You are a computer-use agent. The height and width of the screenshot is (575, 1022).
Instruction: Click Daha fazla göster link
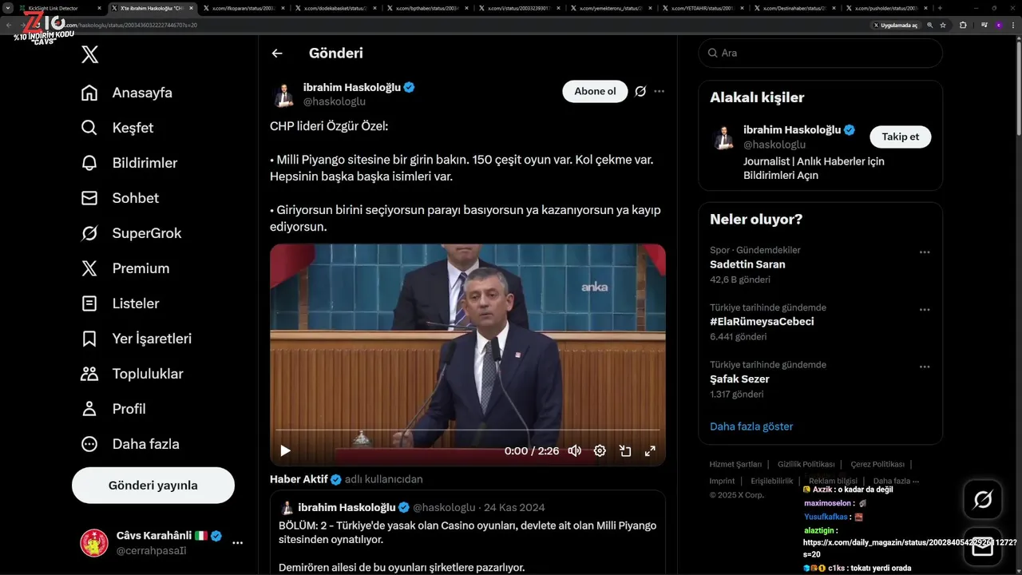[751, 426]
